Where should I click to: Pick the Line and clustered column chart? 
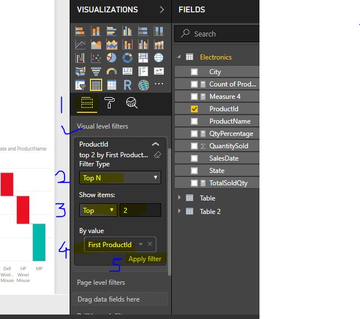coord(143,44)
